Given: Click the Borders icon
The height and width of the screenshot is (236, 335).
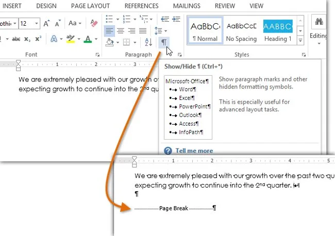Looking at the screenshot, I should pyautogui.click(x=126, y=42).
